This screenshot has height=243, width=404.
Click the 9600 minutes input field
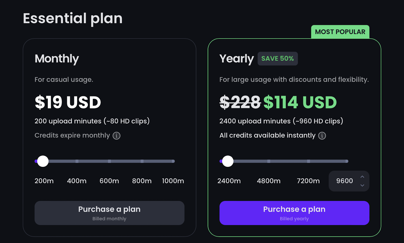[349, 181]
